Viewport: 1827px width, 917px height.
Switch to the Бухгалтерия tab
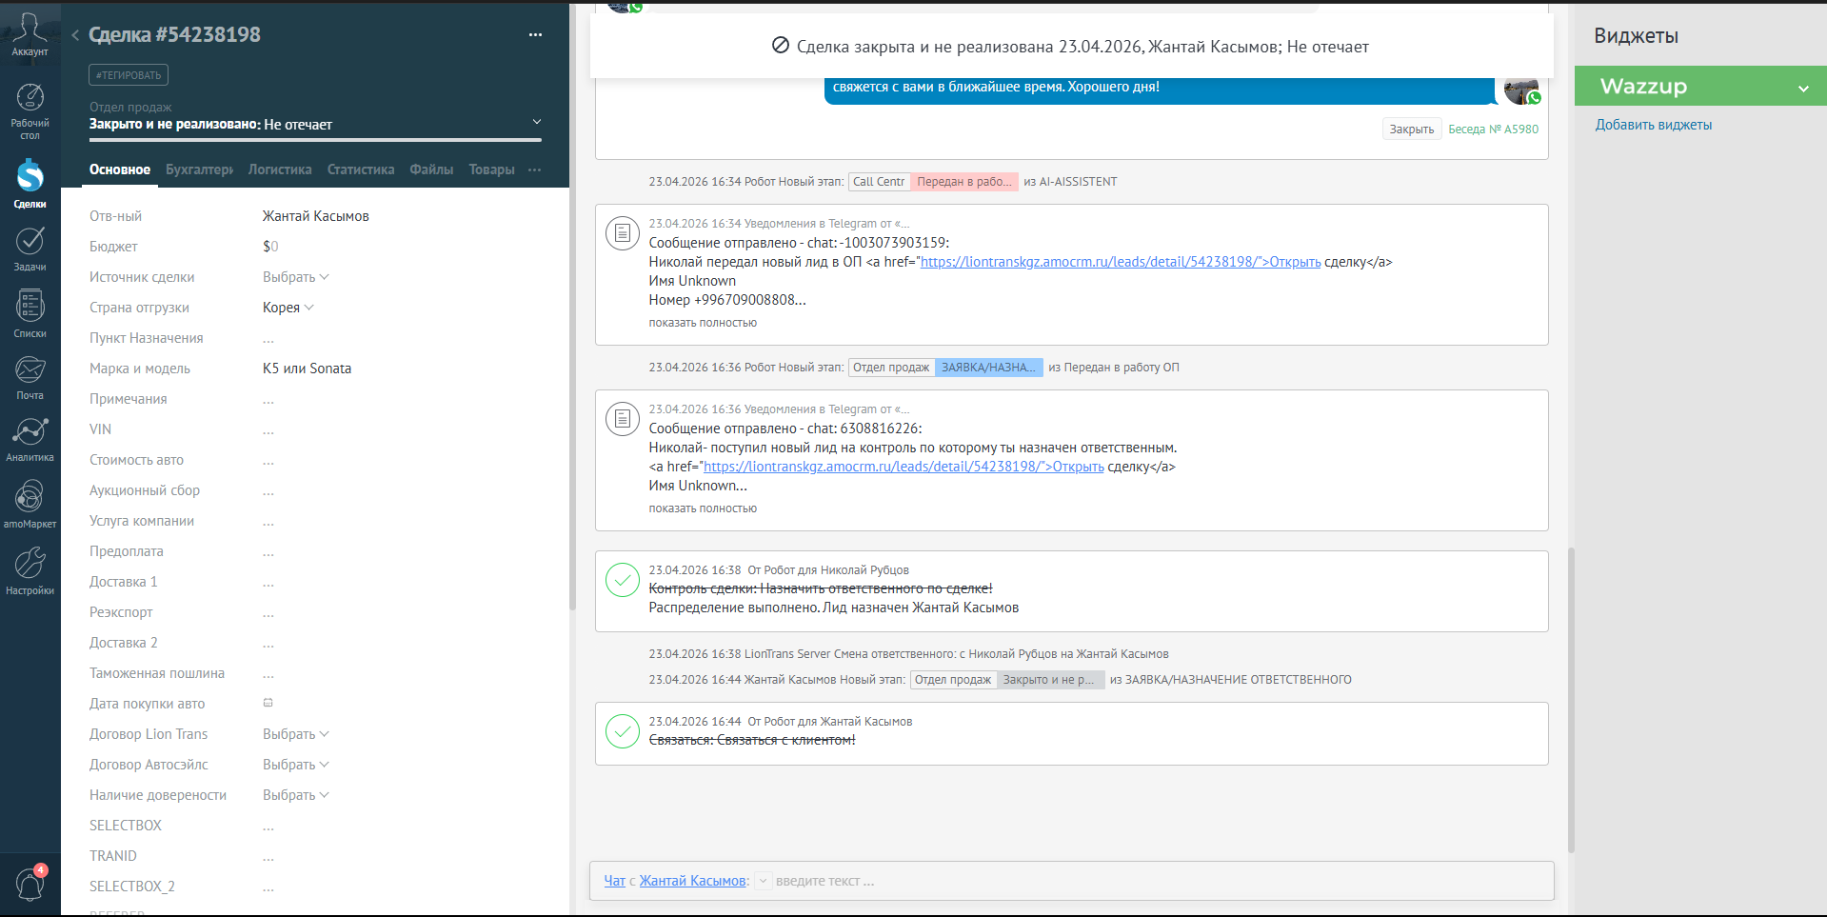coord(199,169)
